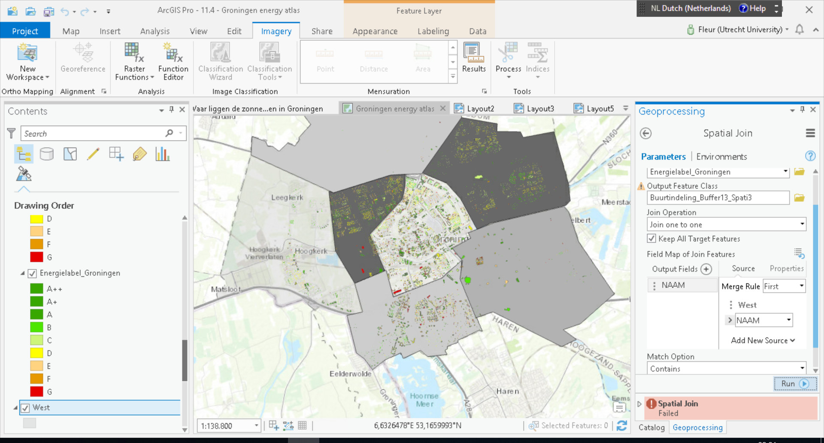
Task: Run the Spatial Join tool
Action: click(x=795, y=384)
